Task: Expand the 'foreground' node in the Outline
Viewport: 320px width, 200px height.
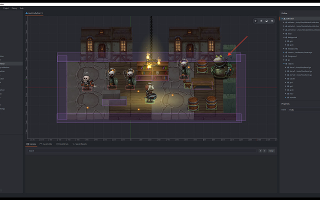Action: [284, 56]
